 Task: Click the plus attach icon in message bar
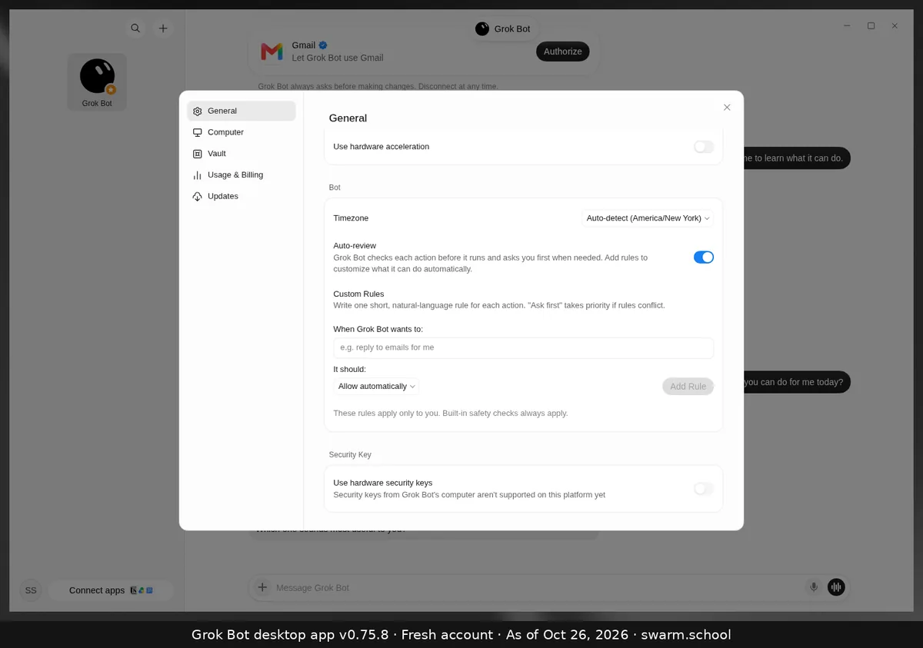[262, 587]
